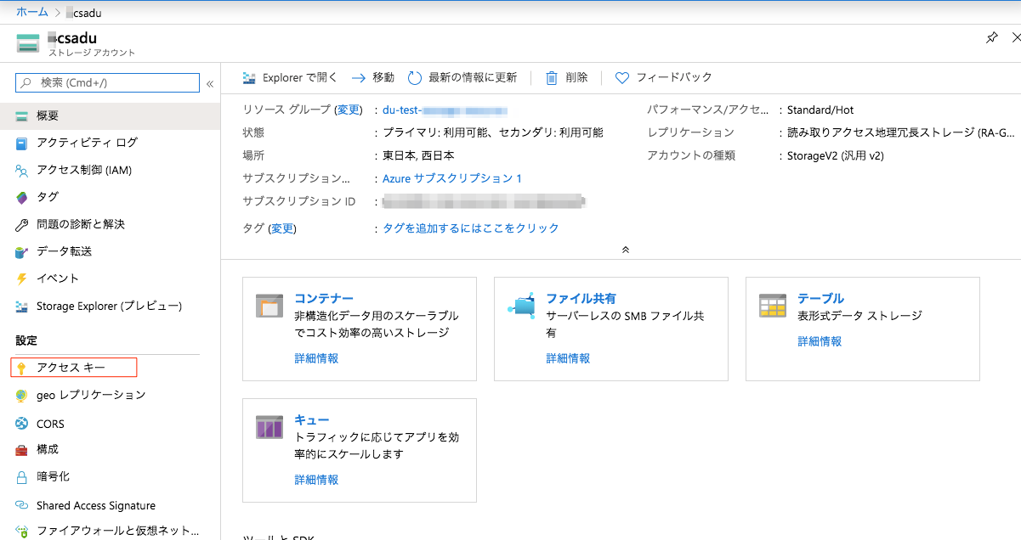The image size is (1021, 540).
Task: Click the フィードバック heart icon
Action: (x=622, y=78)
